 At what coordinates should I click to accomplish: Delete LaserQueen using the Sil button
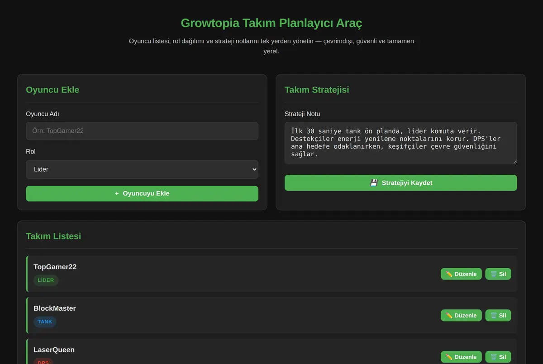tap(498, 357)
